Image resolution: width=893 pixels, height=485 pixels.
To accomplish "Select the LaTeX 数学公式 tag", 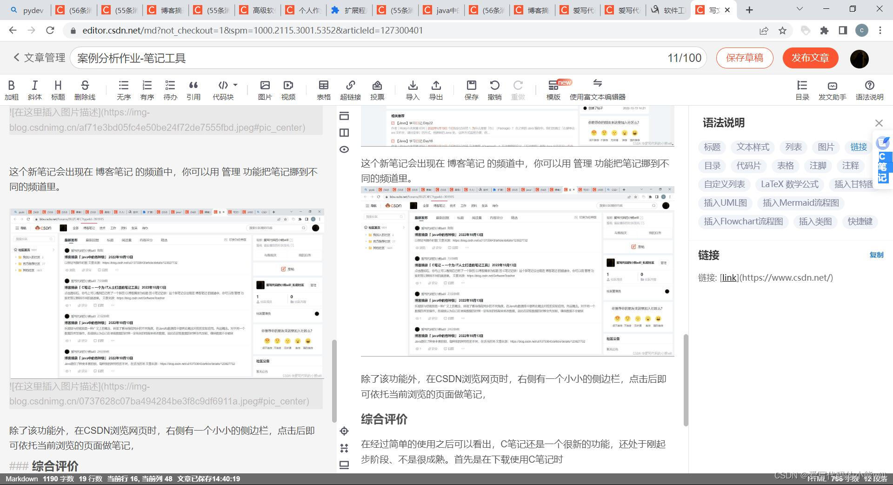I will click(789, 184).
